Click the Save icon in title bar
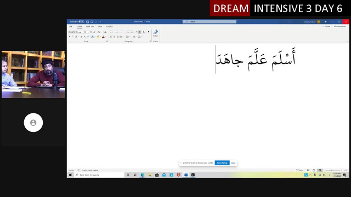This screenshot has width=351, height=197. (88, 22)
